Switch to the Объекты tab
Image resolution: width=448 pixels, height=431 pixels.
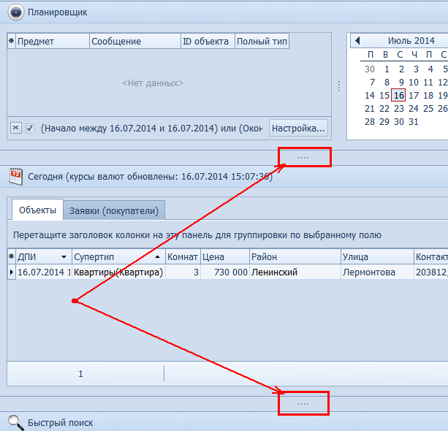[37, 210]
